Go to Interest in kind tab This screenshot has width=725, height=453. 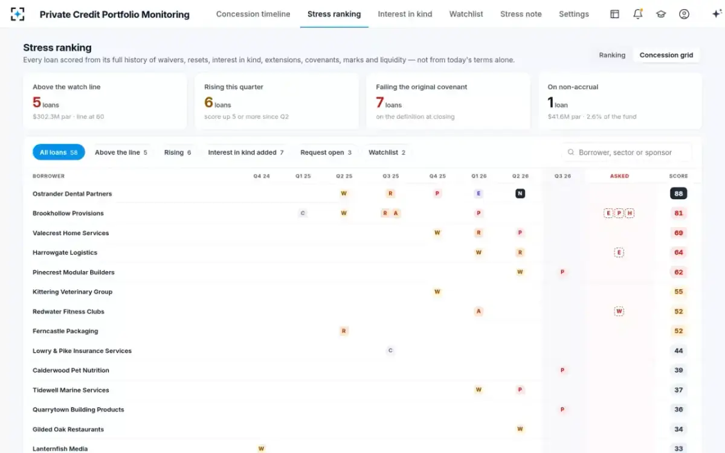coord(405,14)
